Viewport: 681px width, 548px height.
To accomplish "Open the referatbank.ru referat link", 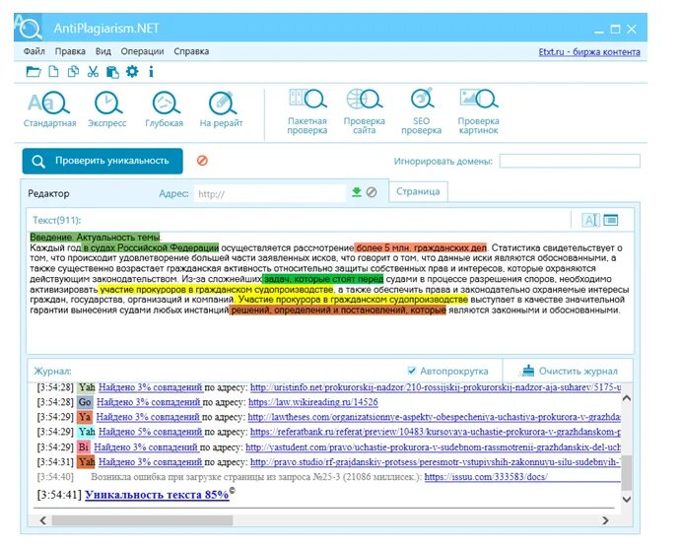I will [436, 432].
